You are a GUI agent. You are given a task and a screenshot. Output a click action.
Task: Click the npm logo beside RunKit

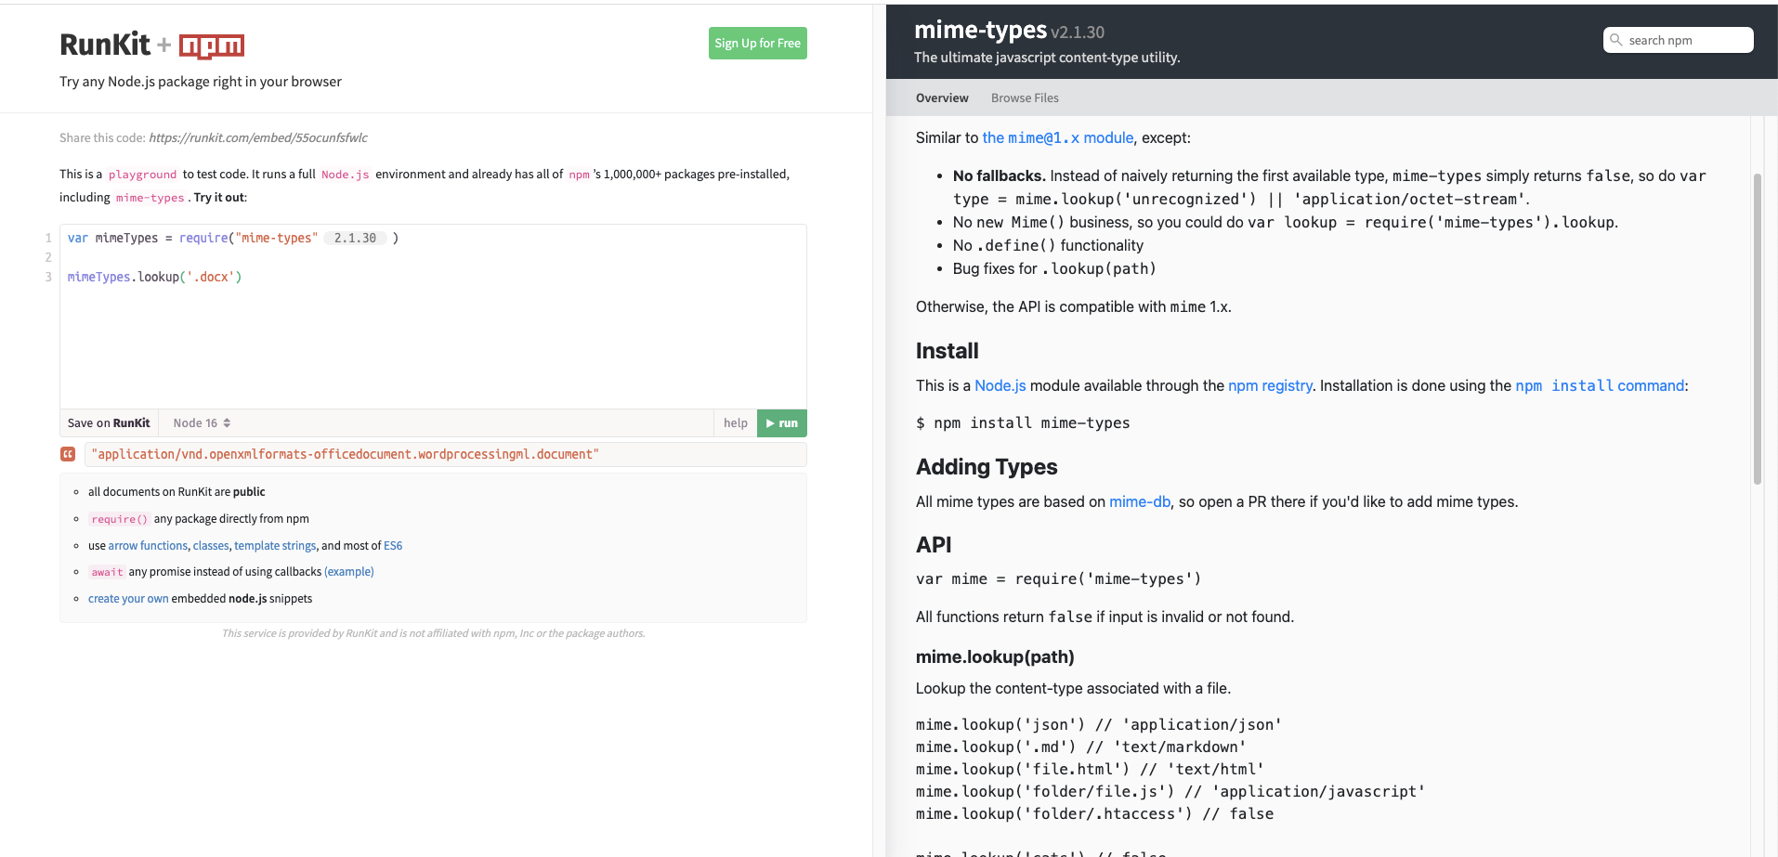point(212,45)
